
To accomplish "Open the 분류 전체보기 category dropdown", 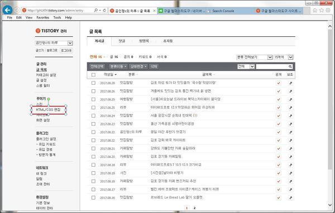I will (254, 57).
